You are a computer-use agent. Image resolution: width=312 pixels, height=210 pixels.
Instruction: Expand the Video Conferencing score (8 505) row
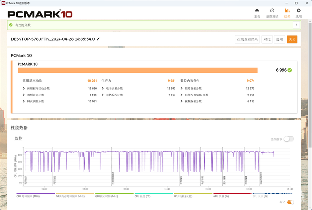point(59,95)
